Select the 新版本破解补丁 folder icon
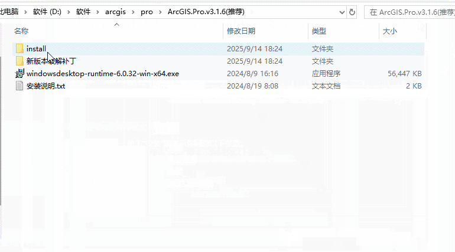The width and height of the screenshot is (455, 252). pos(19,61)
